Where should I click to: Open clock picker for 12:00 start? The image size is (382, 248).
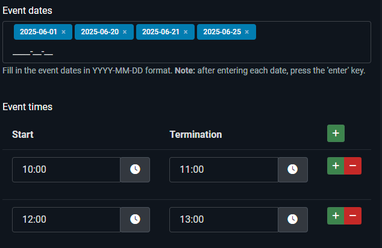135,220
